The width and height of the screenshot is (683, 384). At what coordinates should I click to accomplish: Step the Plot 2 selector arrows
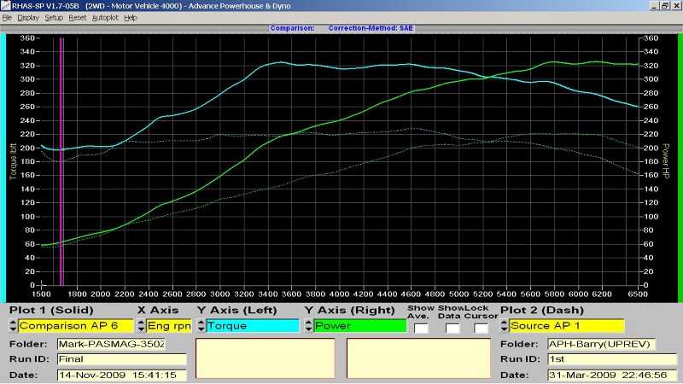(x=505, y=326)
